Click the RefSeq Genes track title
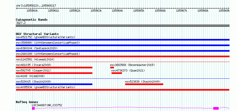 point(27,102)
